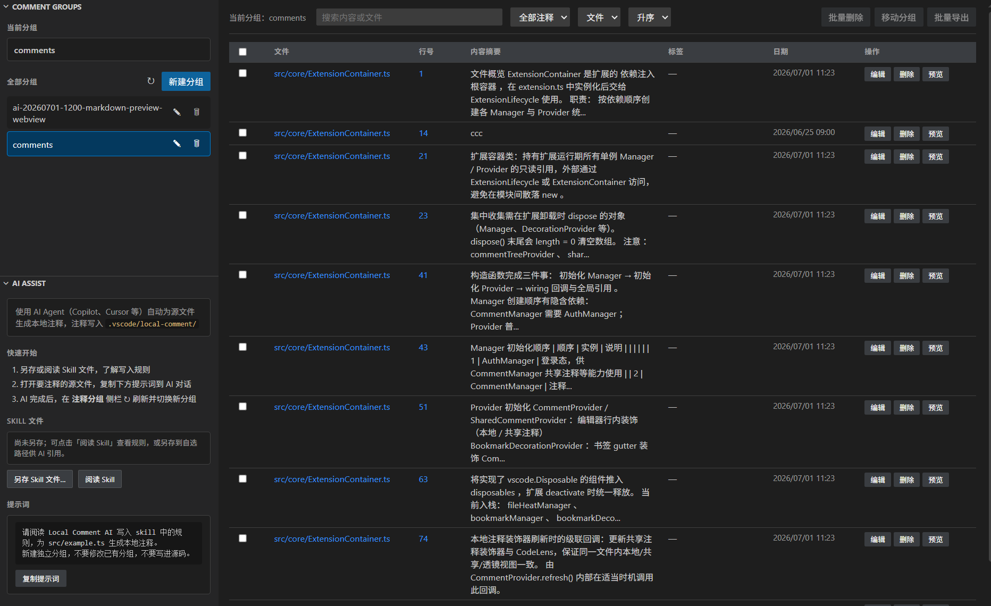Image resolution: width=991 pixels, height=606 pixels.
Task: Delete the comment on line 1
Action: click(x=906, y=74)
